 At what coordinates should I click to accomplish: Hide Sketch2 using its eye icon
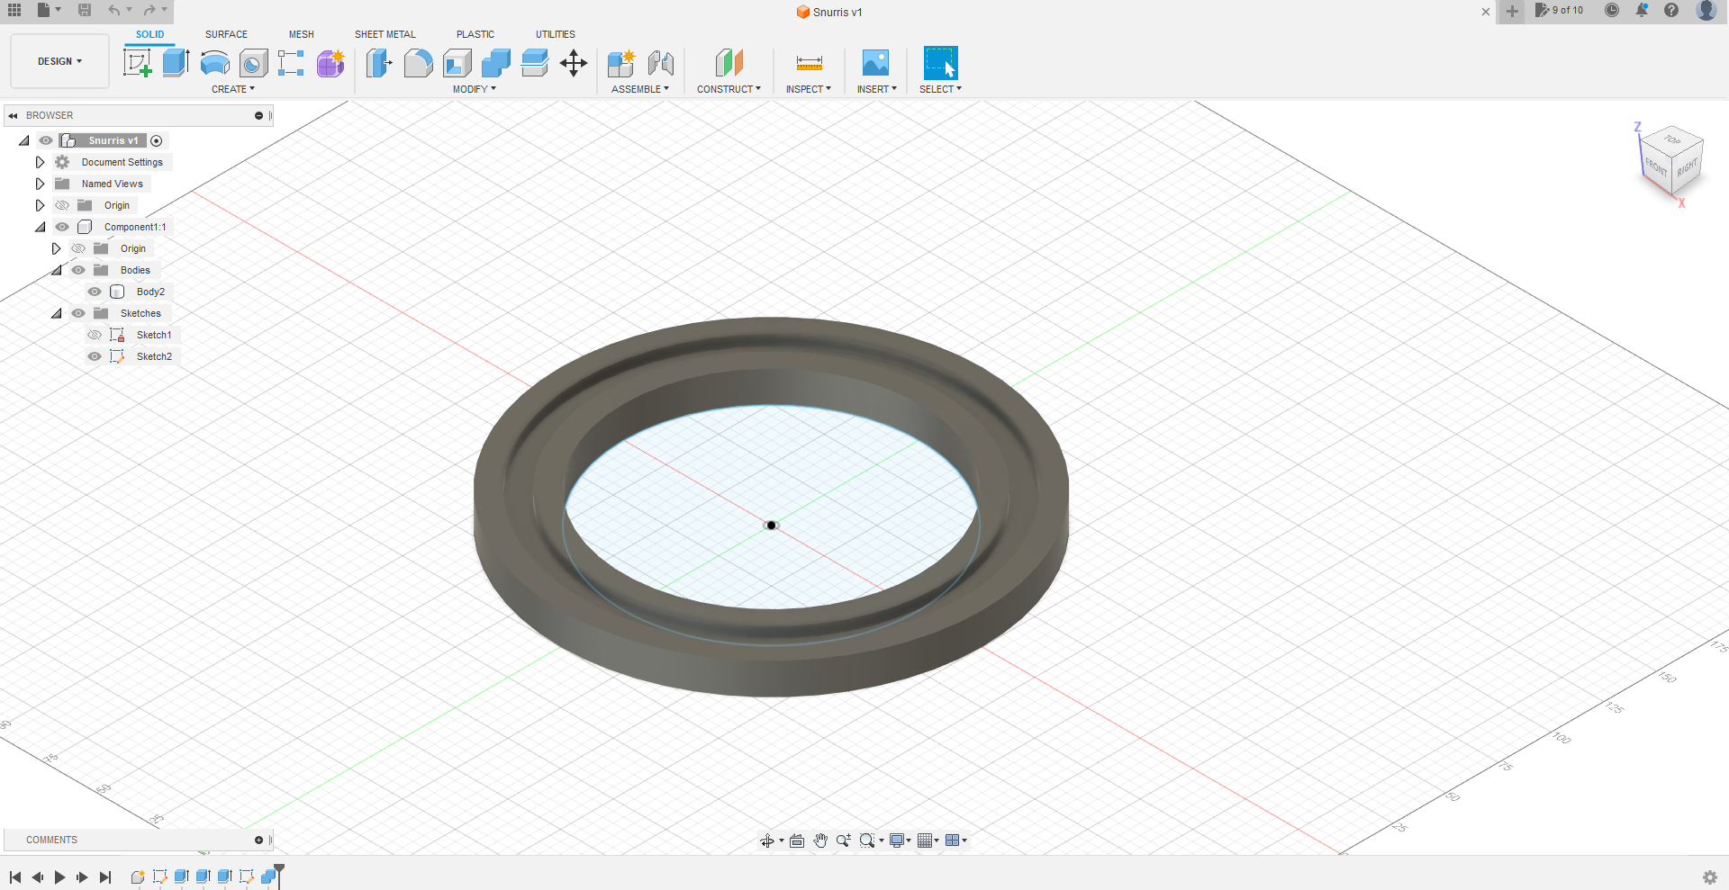95,356
